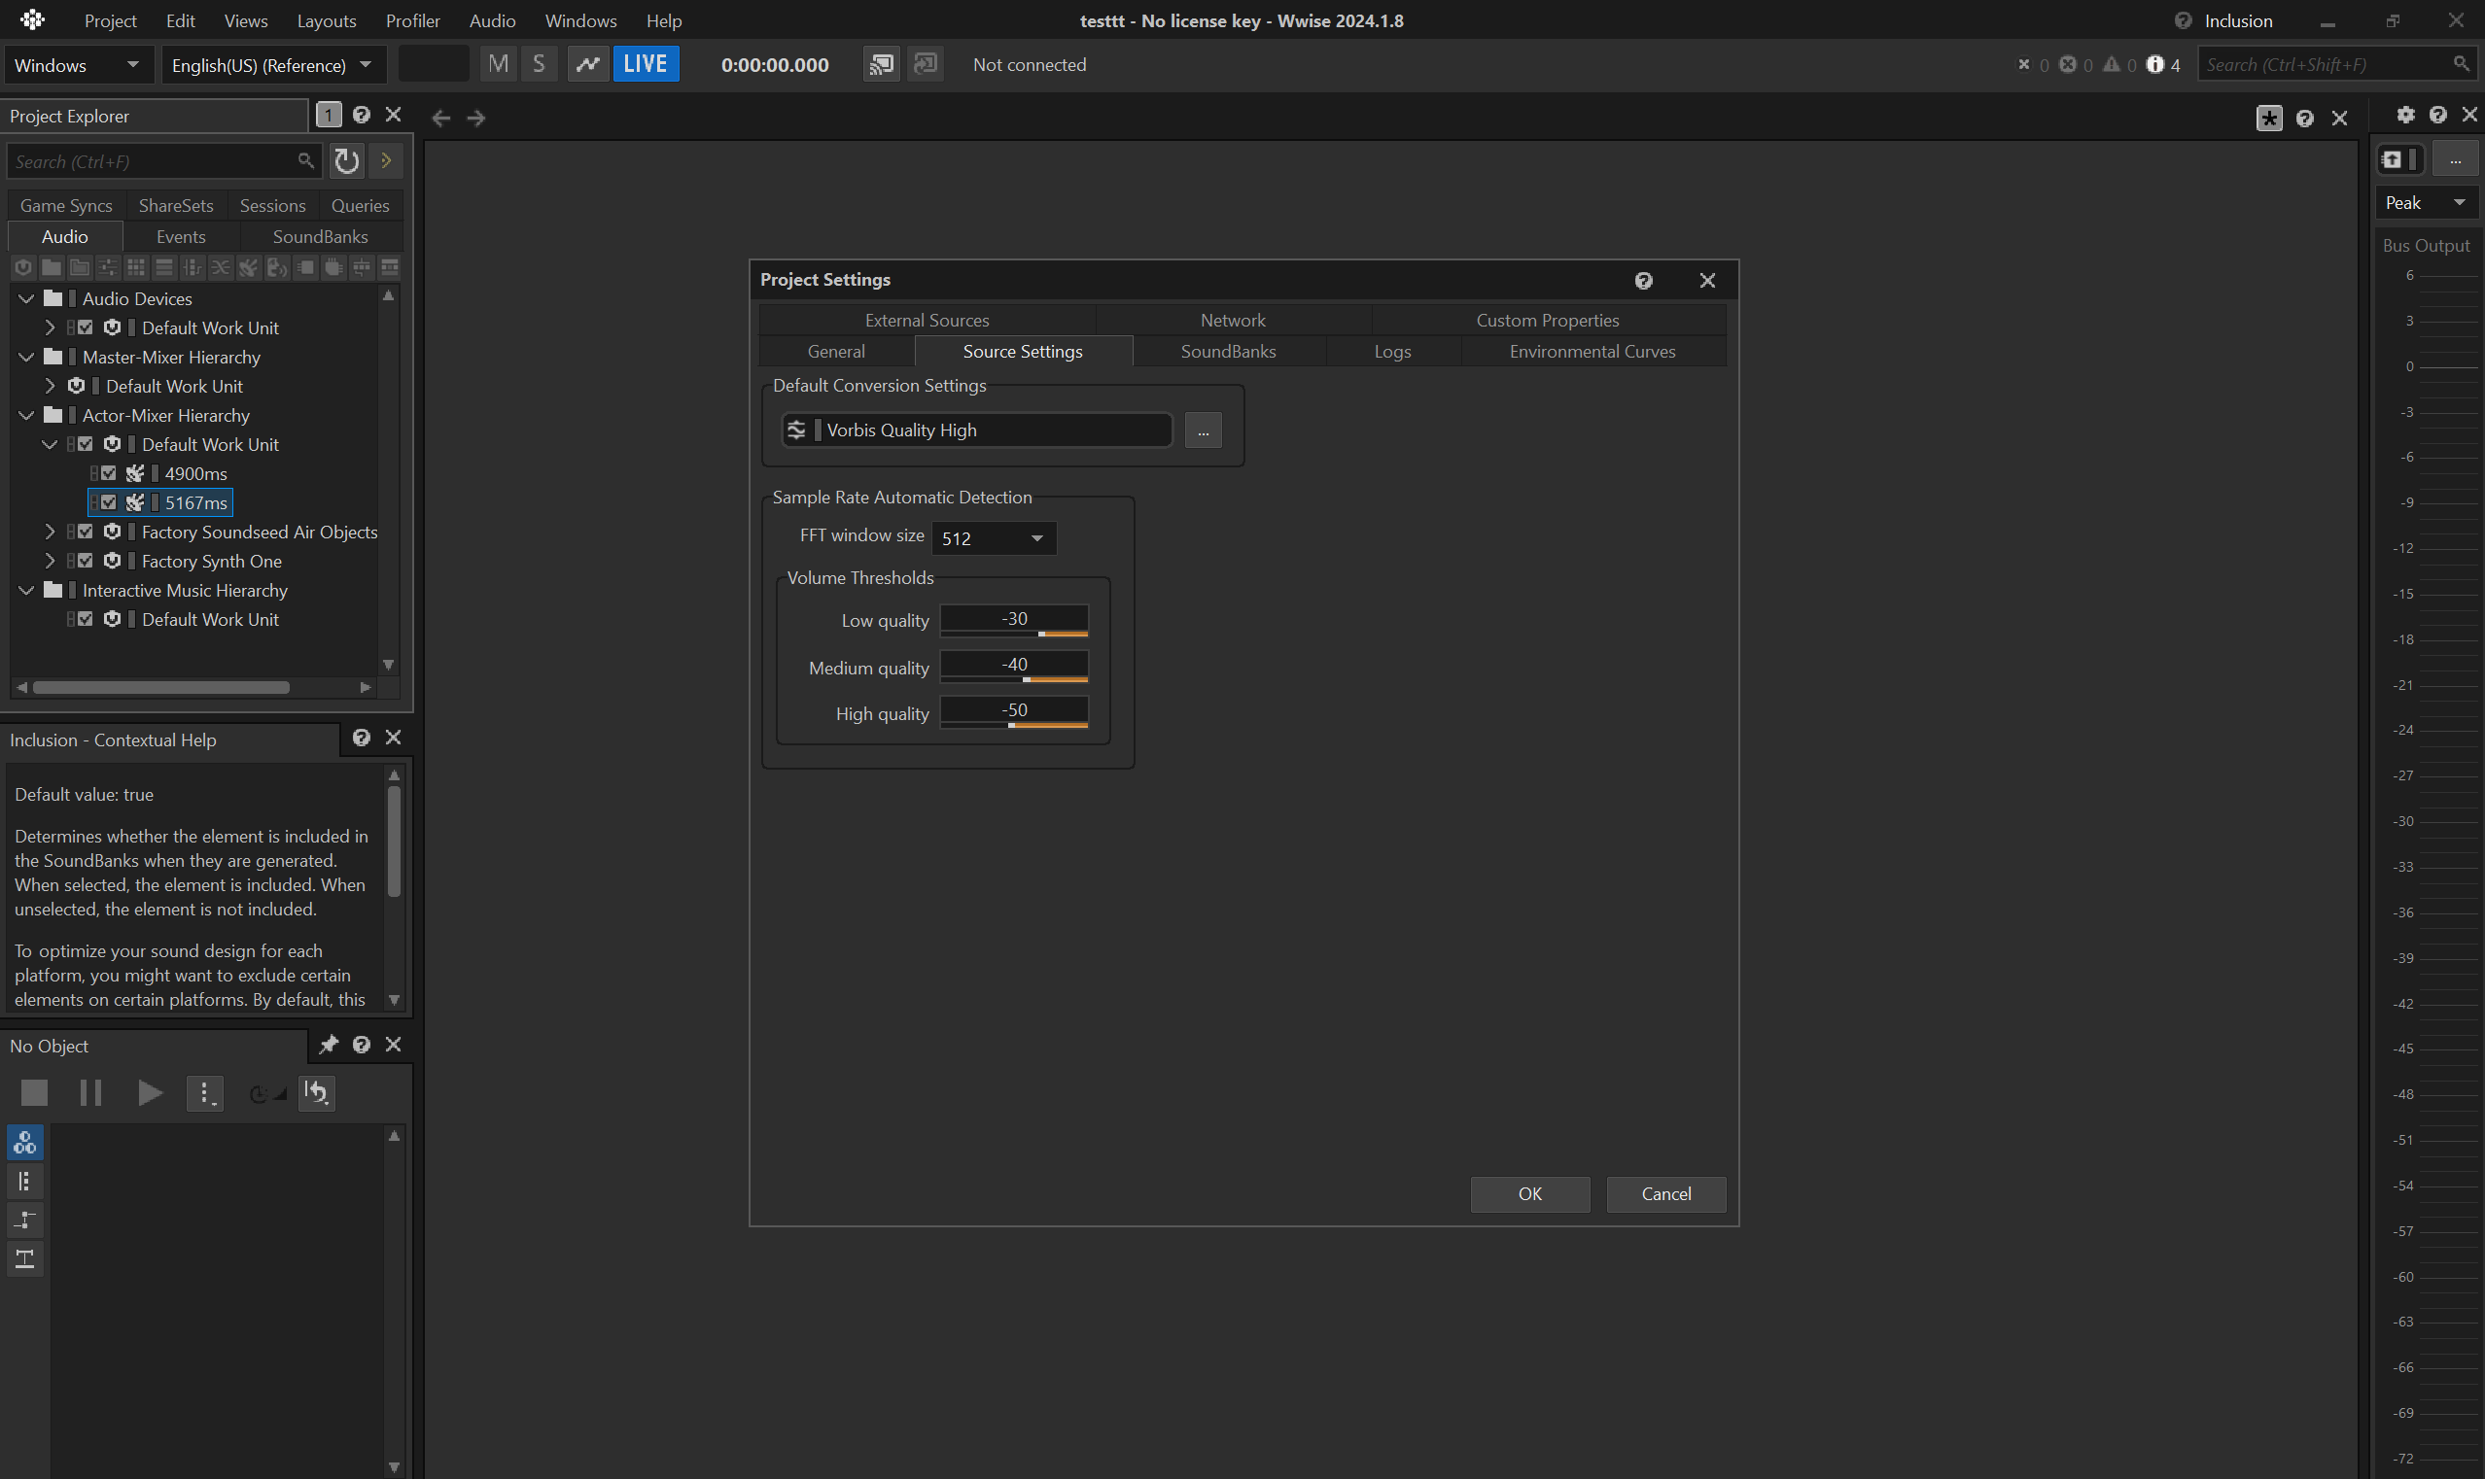Click the OK button
Image resolution: width=2485 pixels, height=1479 pixels.
(x=1529, y=1194)
